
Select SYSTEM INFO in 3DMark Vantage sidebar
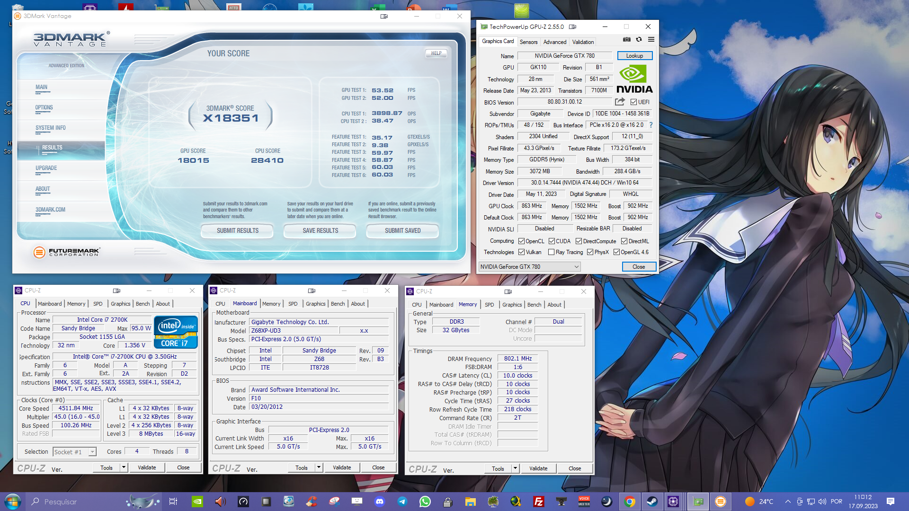click(51, 128)
